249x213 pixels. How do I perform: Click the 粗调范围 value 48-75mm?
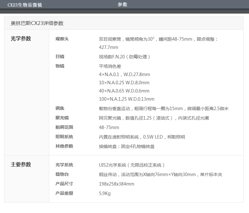109,127
